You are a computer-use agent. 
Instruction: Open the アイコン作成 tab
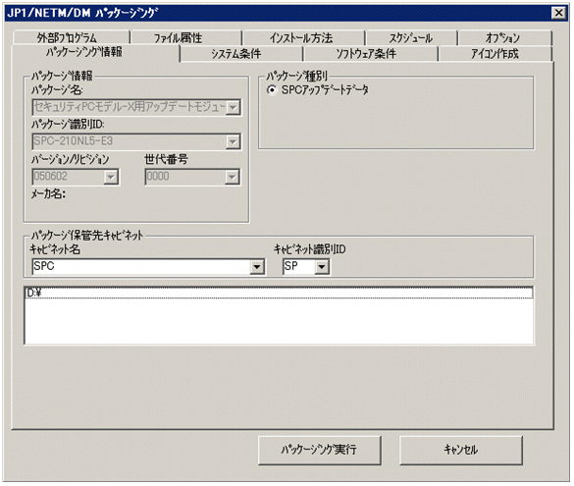tap(495, 54)
